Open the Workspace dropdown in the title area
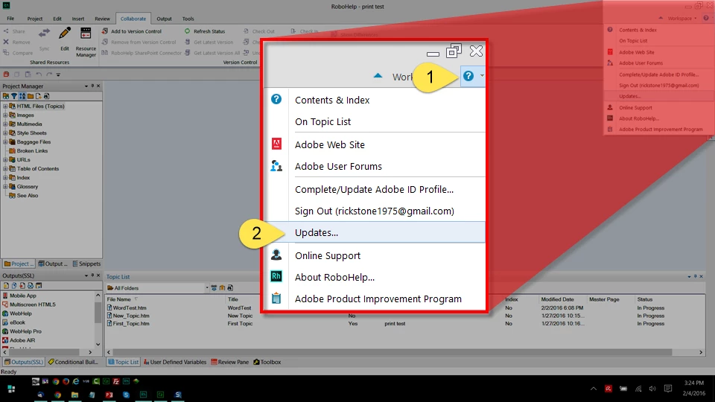 (x=682, y=18)
